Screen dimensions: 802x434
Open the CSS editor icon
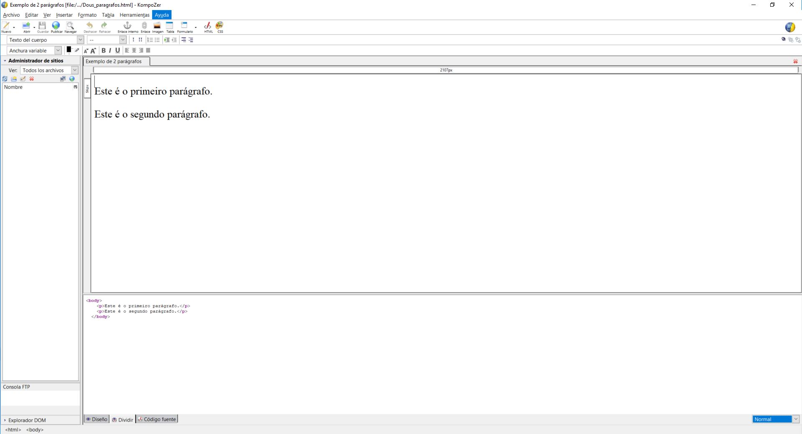[x=220, y=26]
